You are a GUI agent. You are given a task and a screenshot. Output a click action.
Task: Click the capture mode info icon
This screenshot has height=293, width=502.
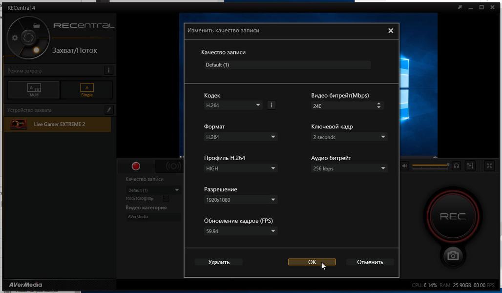[x=108, y=70]
